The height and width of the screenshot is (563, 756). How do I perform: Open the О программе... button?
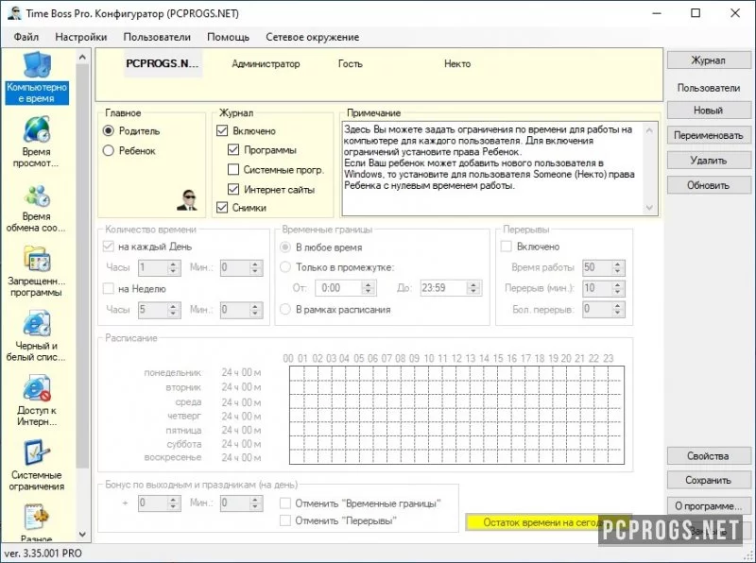(x=709, y=506)
